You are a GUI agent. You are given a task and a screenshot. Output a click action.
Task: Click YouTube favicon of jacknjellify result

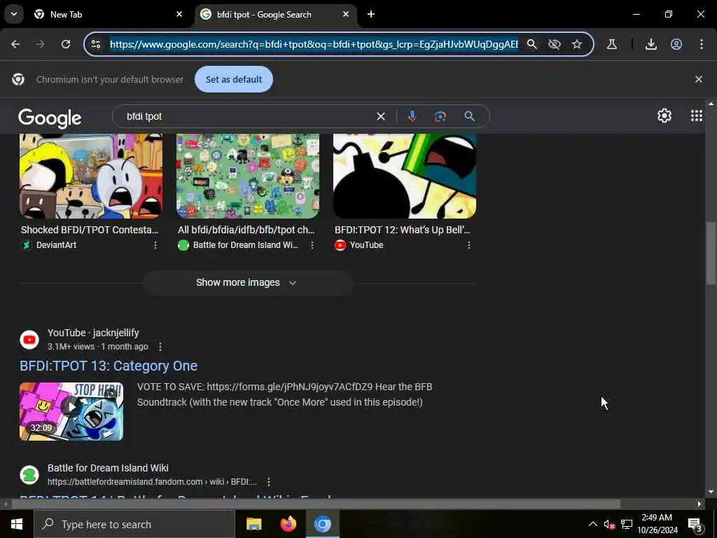[29, 340]
